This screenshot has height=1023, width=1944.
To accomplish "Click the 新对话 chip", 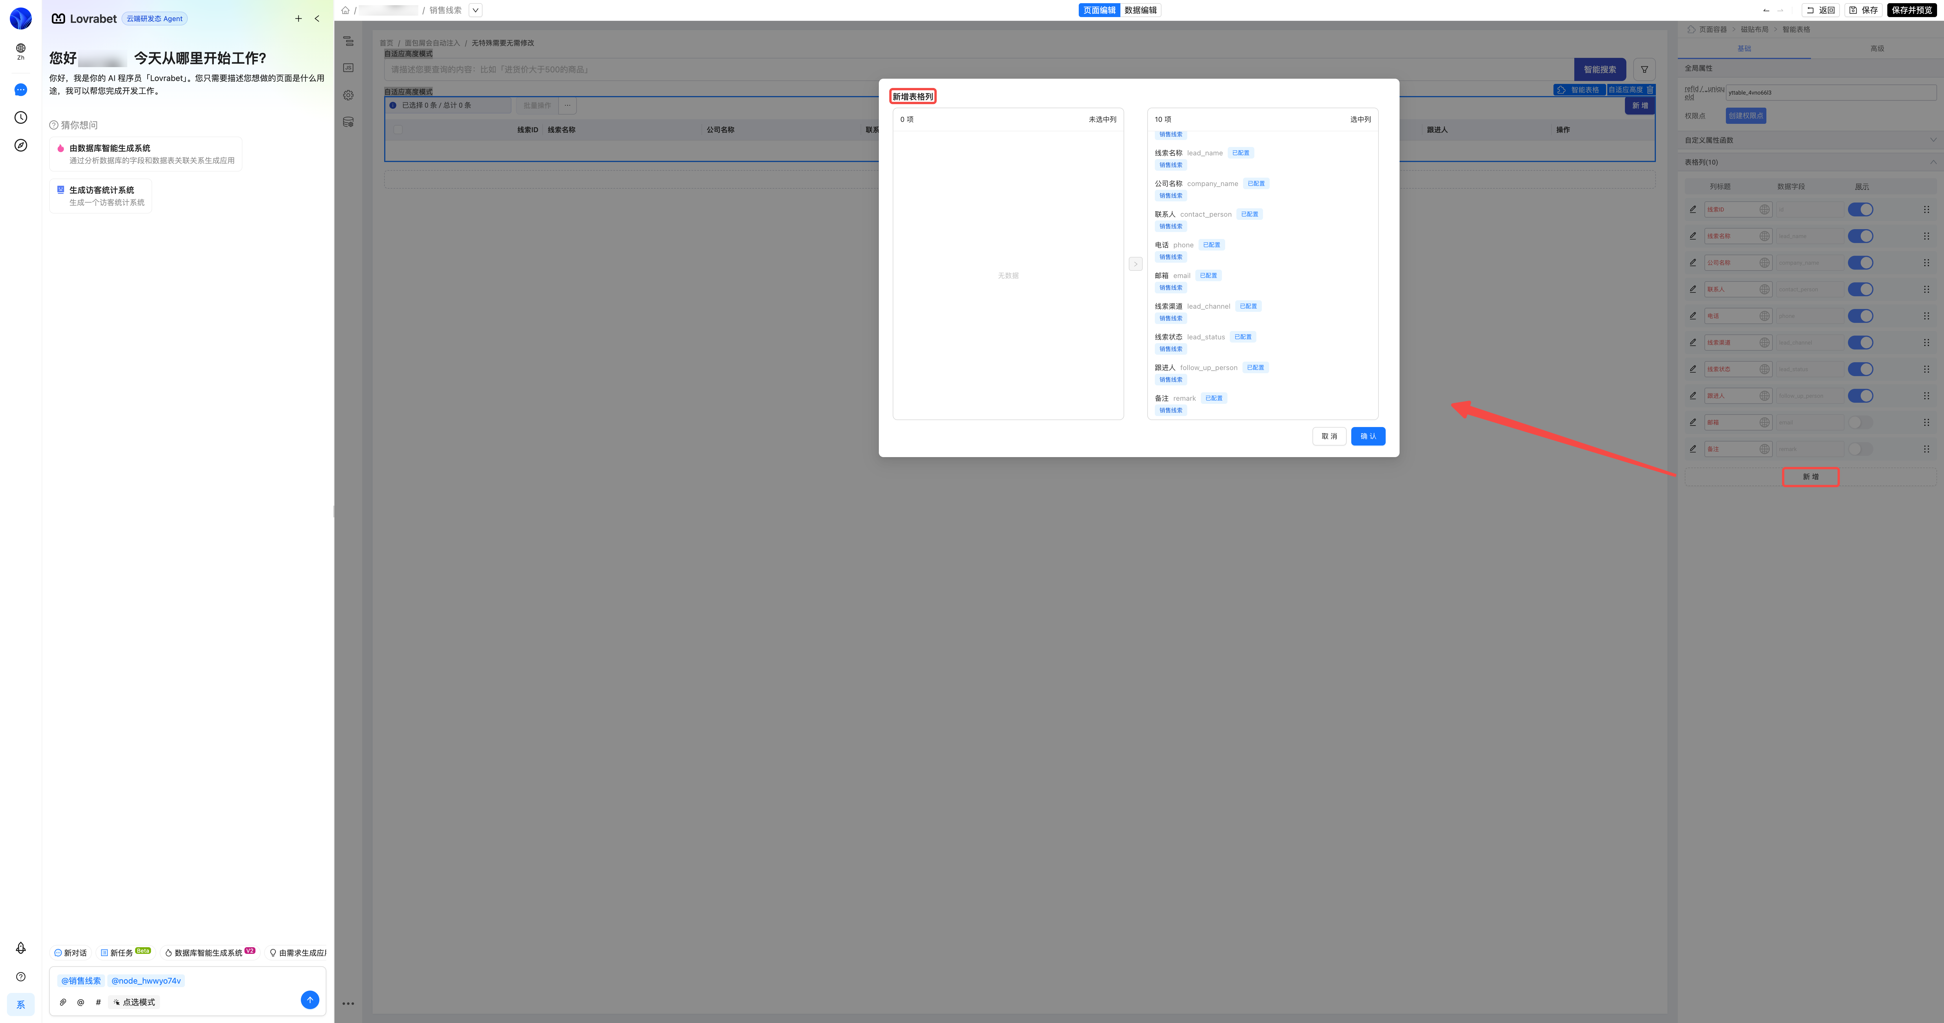I will [70, 953].
